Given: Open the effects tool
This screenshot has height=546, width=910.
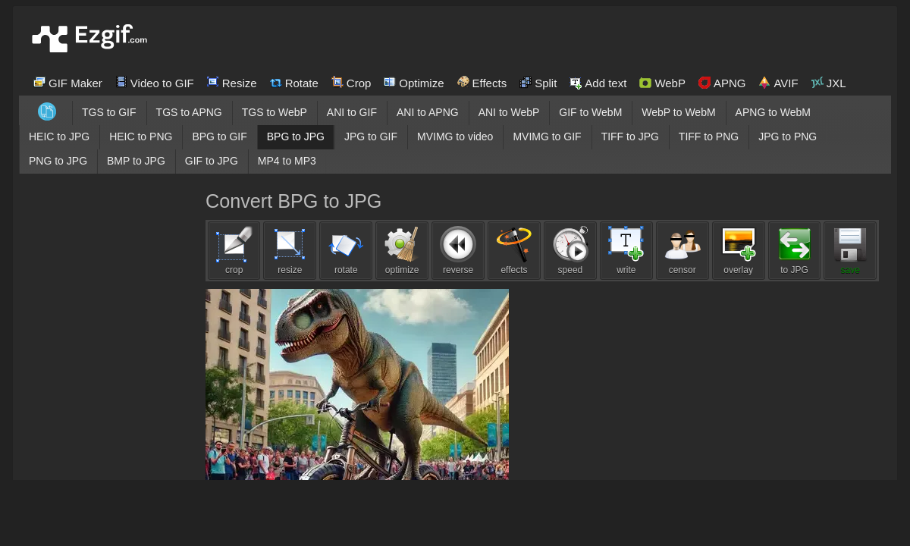Looking at the screenshot, I should 514,250.
